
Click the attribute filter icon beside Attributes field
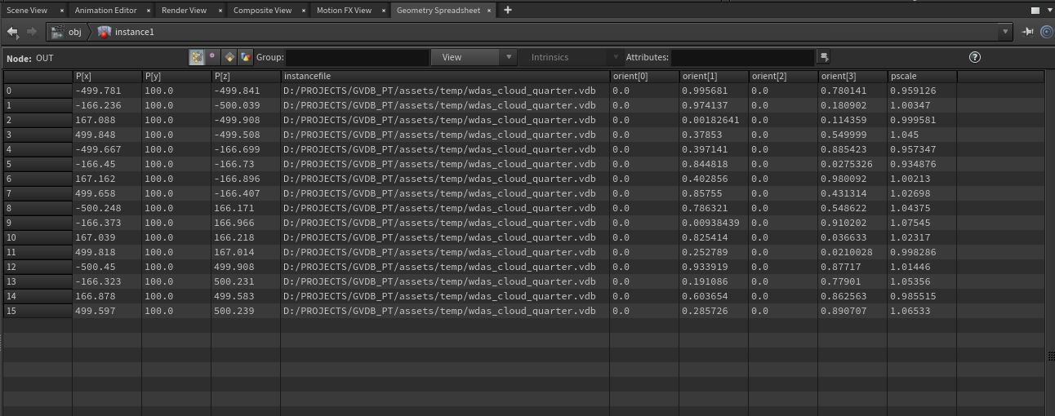pyautogui.click(x=825, y=57)
